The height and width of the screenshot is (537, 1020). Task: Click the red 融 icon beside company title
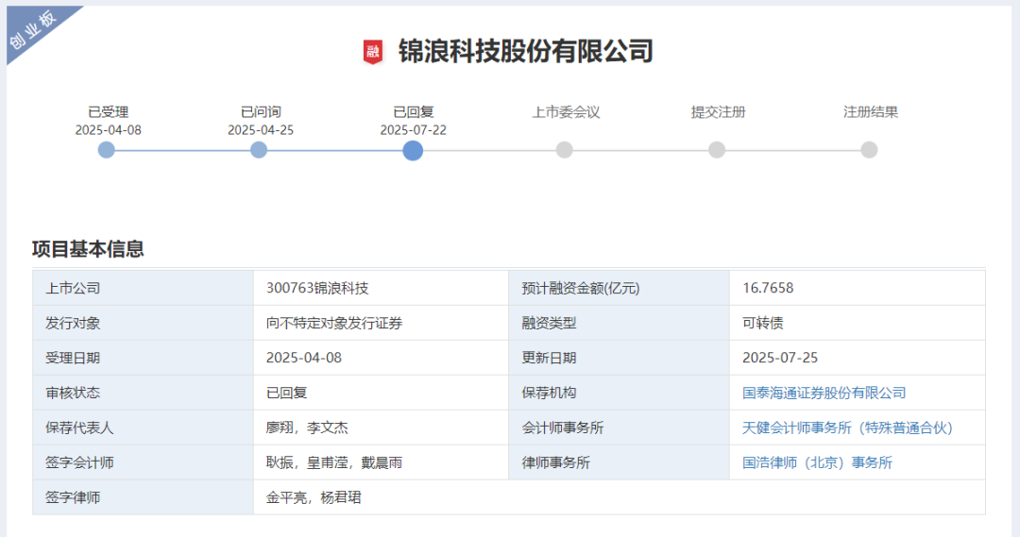pos(373,51)
